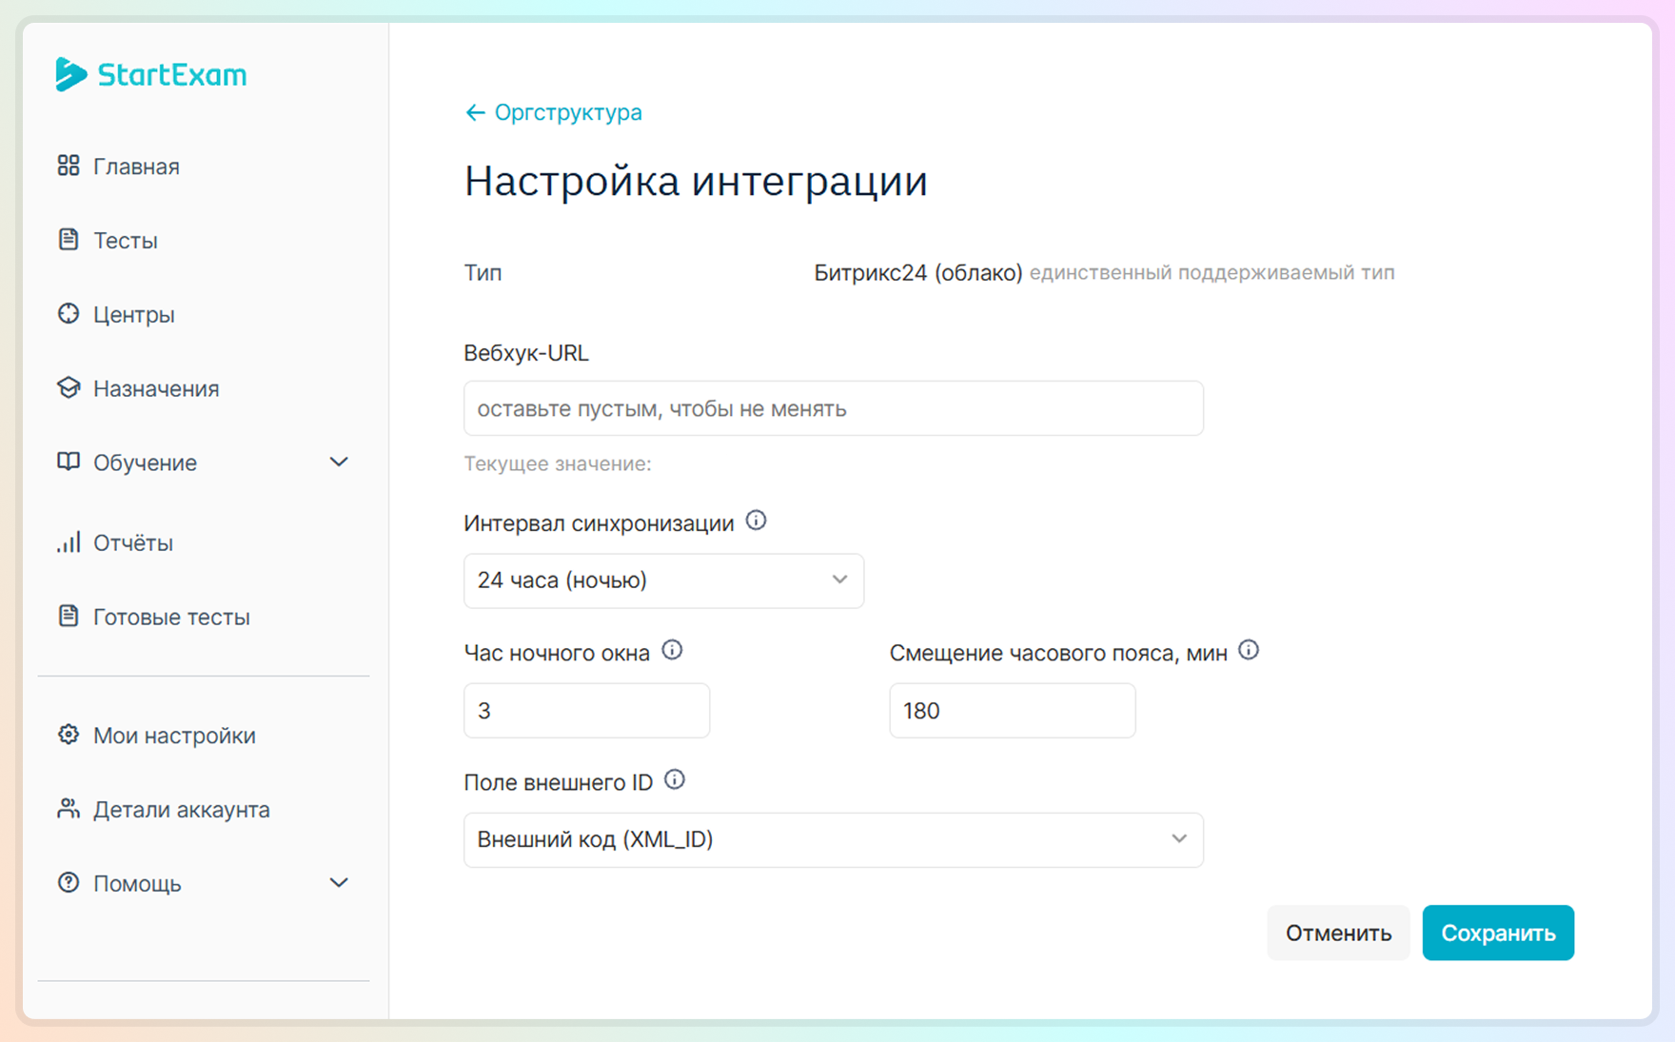Show info for Час ночного окна
The width and height of the screenshot is (1675, 1042).
click(672, 650)
